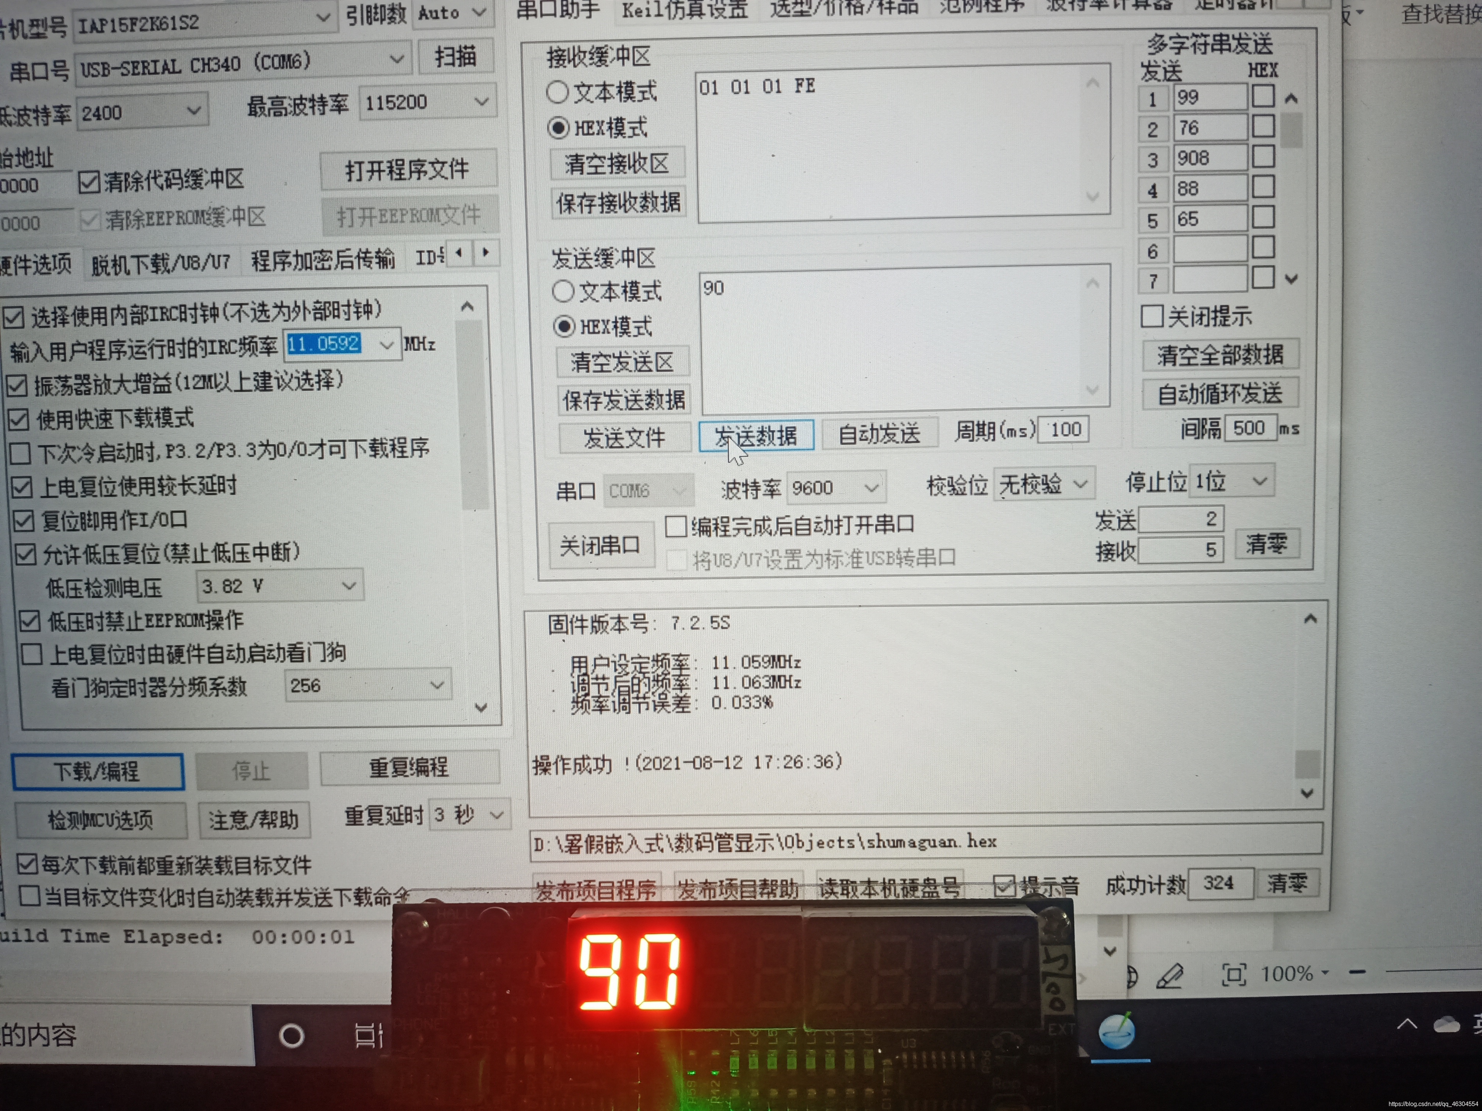Click the zoom-out minus icon
Screen dimensions: 1482x1111
pyautogui.click(x=1357, y=972)
